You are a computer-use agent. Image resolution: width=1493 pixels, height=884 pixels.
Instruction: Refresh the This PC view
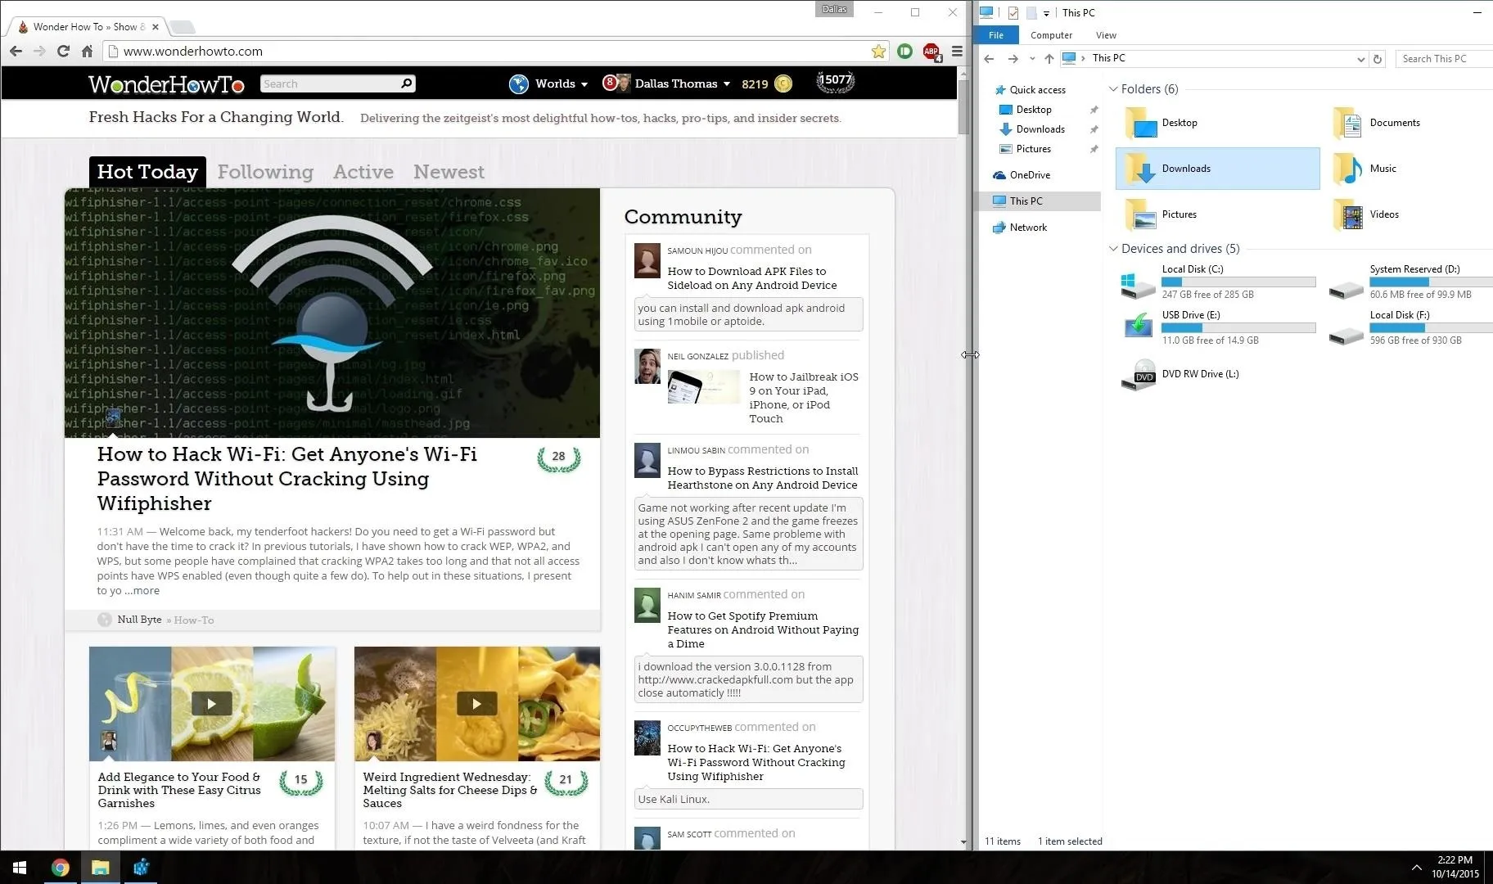(1377, 59)
